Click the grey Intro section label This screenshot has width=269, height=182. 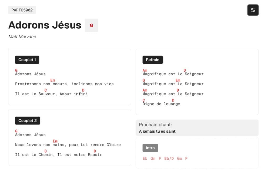click(x=150, y=148)
